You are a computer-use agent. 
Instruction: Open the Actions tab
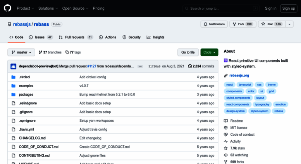(x=108, y=37)
